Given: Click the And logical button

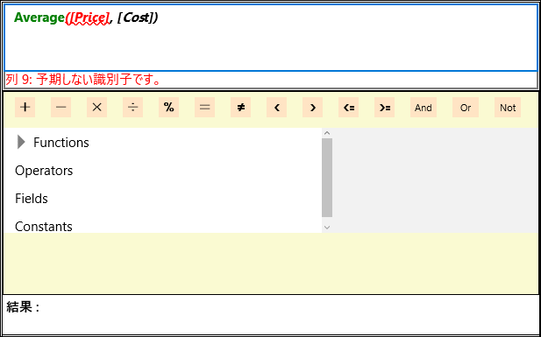Looking at the screenshot, I should click(424, 108).
